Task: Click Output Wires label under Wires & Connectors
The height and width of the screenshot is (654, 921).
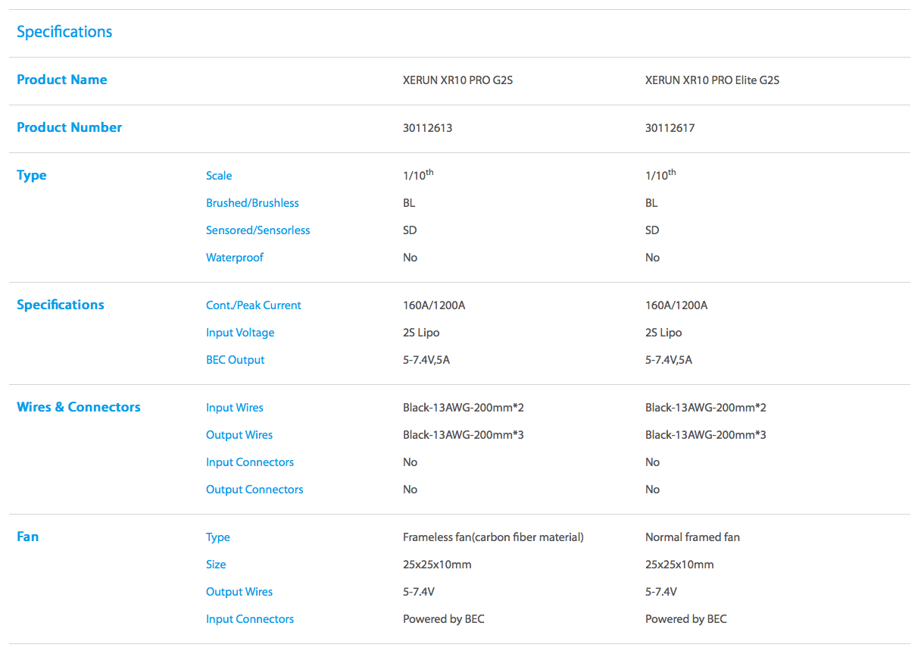Action: tap(239, 435)
